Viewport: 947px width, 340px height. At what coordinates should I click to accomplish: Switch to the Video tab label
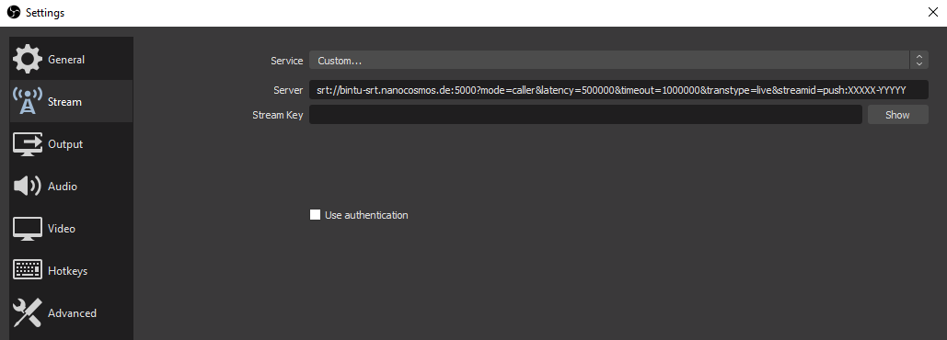[62, 229]
